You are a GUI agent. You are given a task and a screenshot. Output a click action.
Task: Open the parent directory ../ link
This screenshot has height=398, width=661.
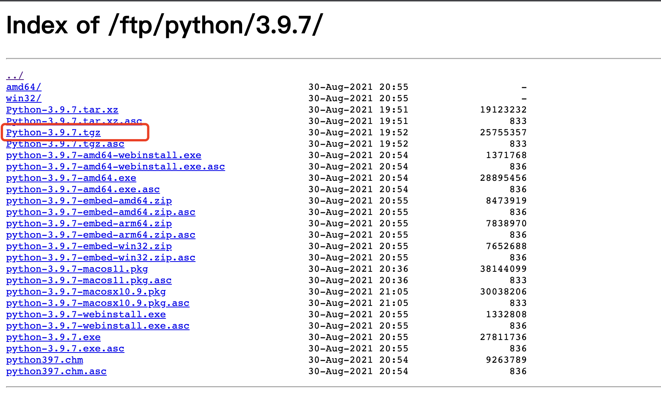pos(15,75)
